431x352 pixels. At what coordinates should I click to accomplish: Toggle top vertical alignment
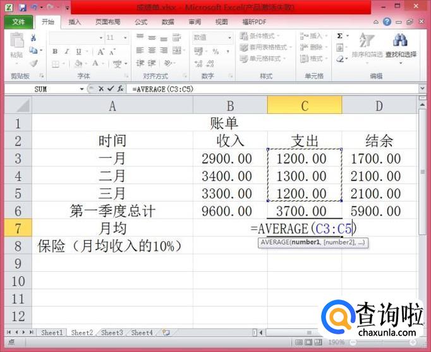140,37
